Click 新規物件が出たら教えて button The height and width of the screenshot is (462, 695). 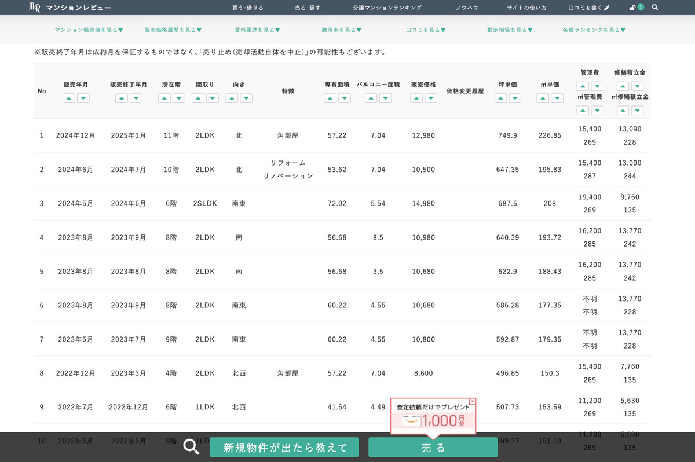coord(284,447)
